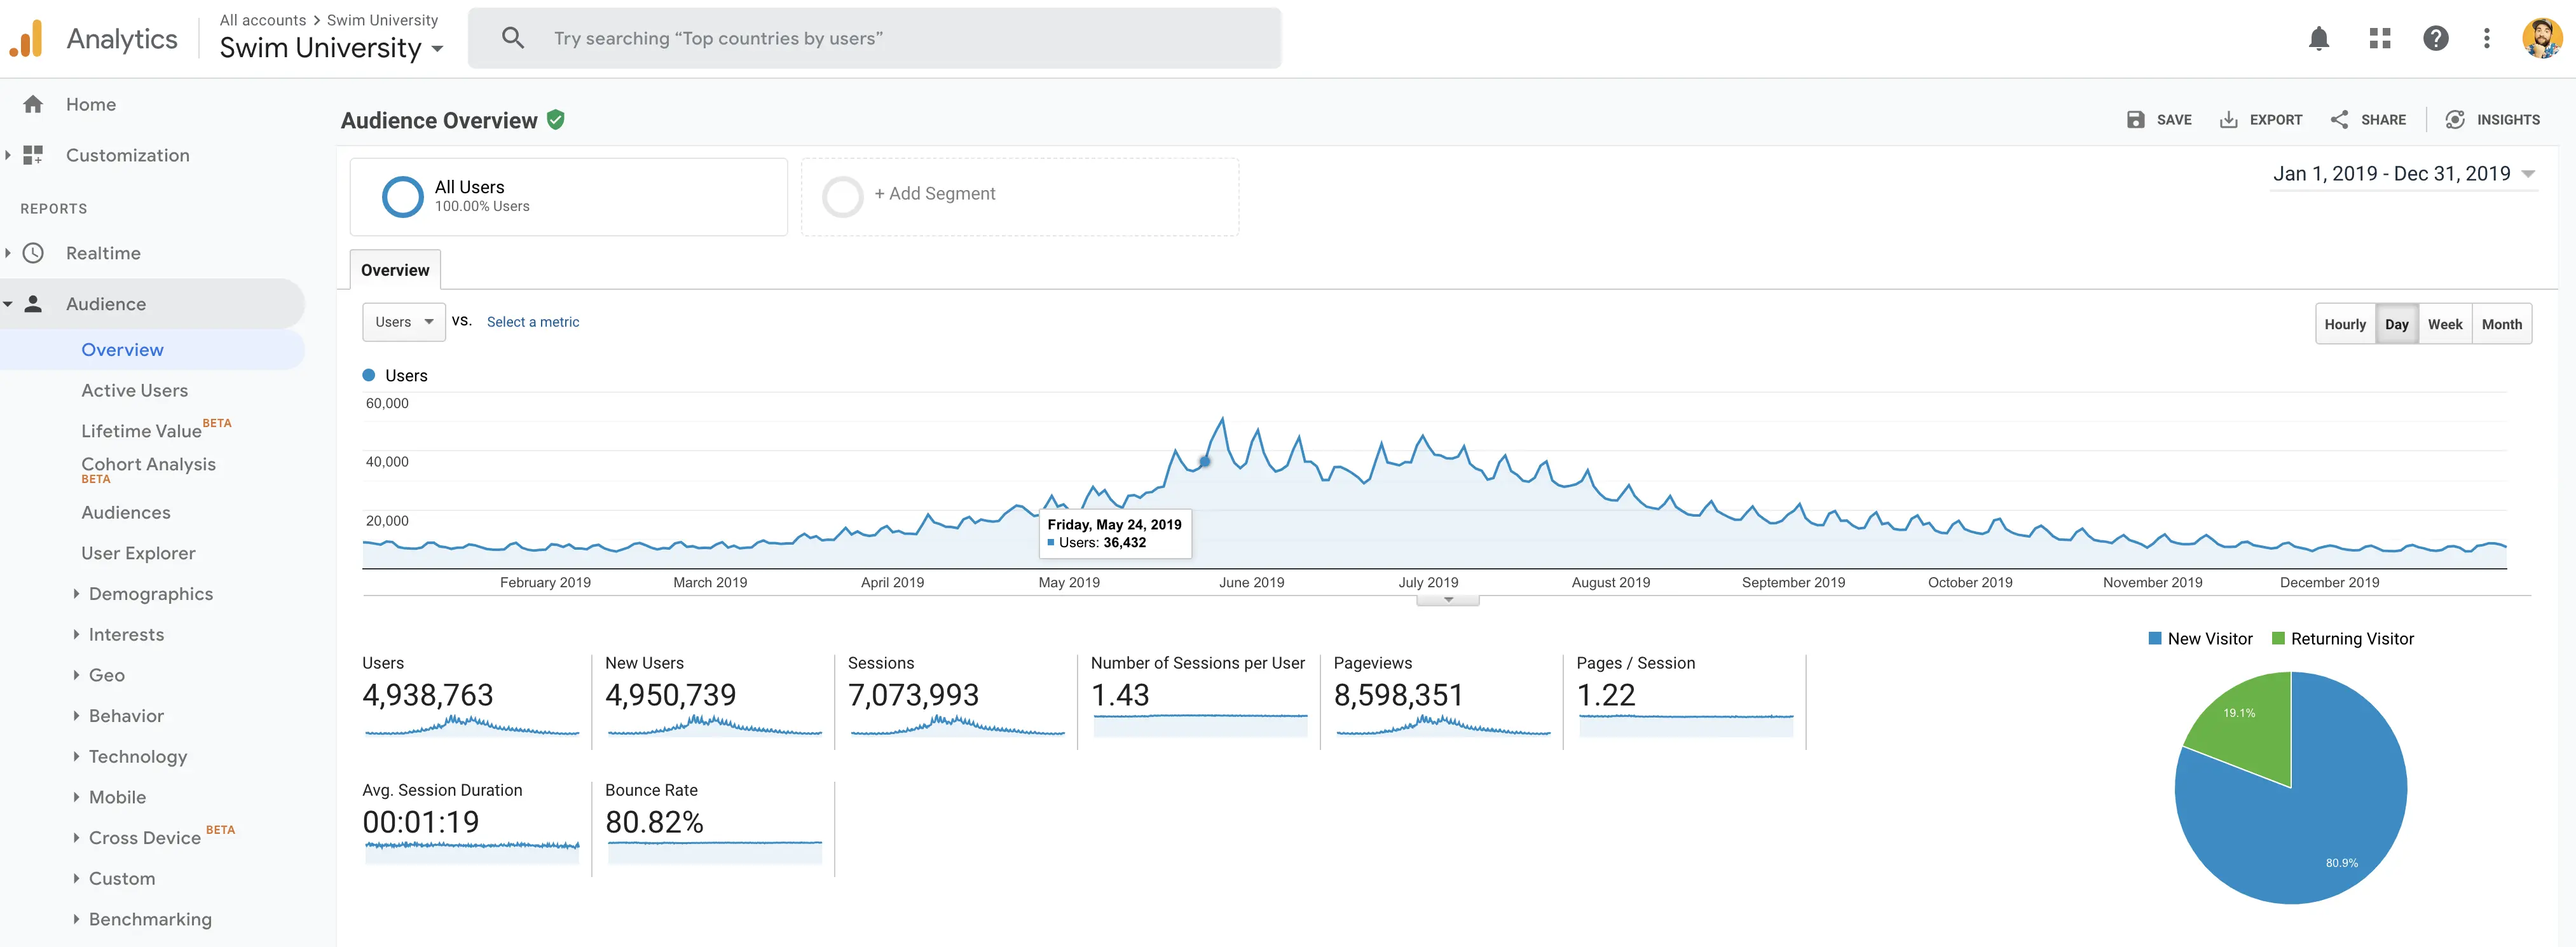Click the Returning Visitor green legend swatch

coord(2278,638)
